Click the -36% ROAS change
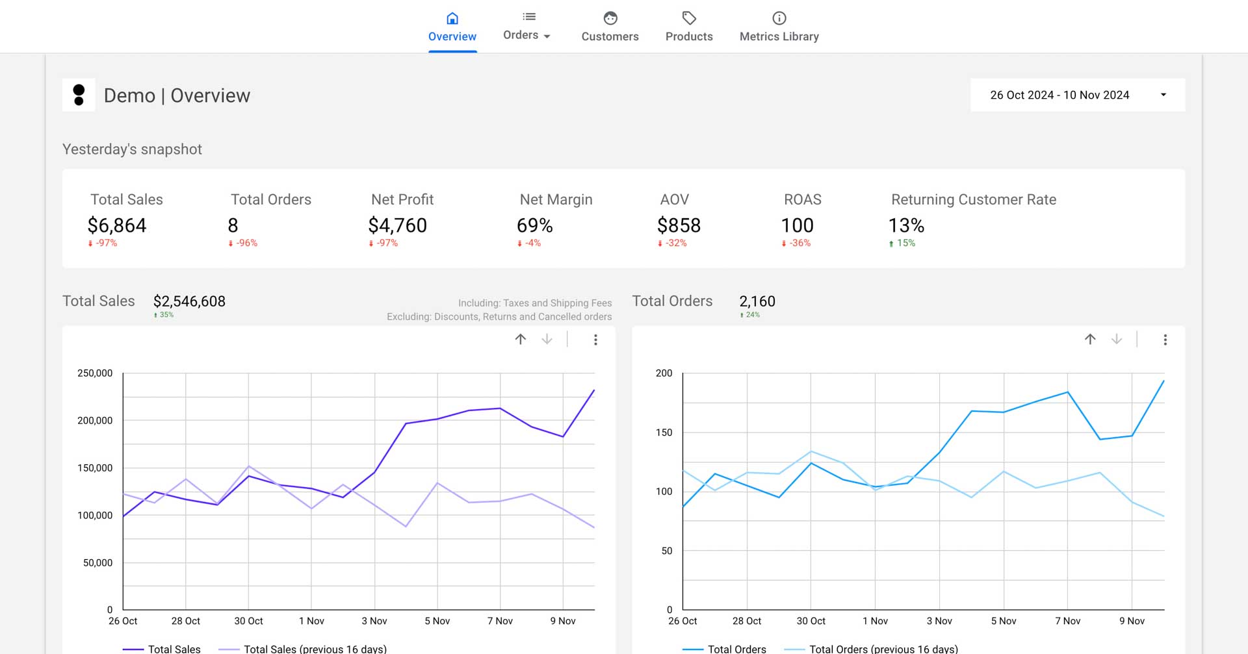Image resolution: width=1248 pixels, height=654 pixels. [796, 243]
